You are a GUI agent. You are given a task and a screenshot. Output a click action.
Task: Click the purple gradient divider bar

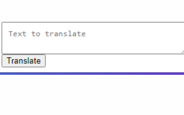pos(92,74)
